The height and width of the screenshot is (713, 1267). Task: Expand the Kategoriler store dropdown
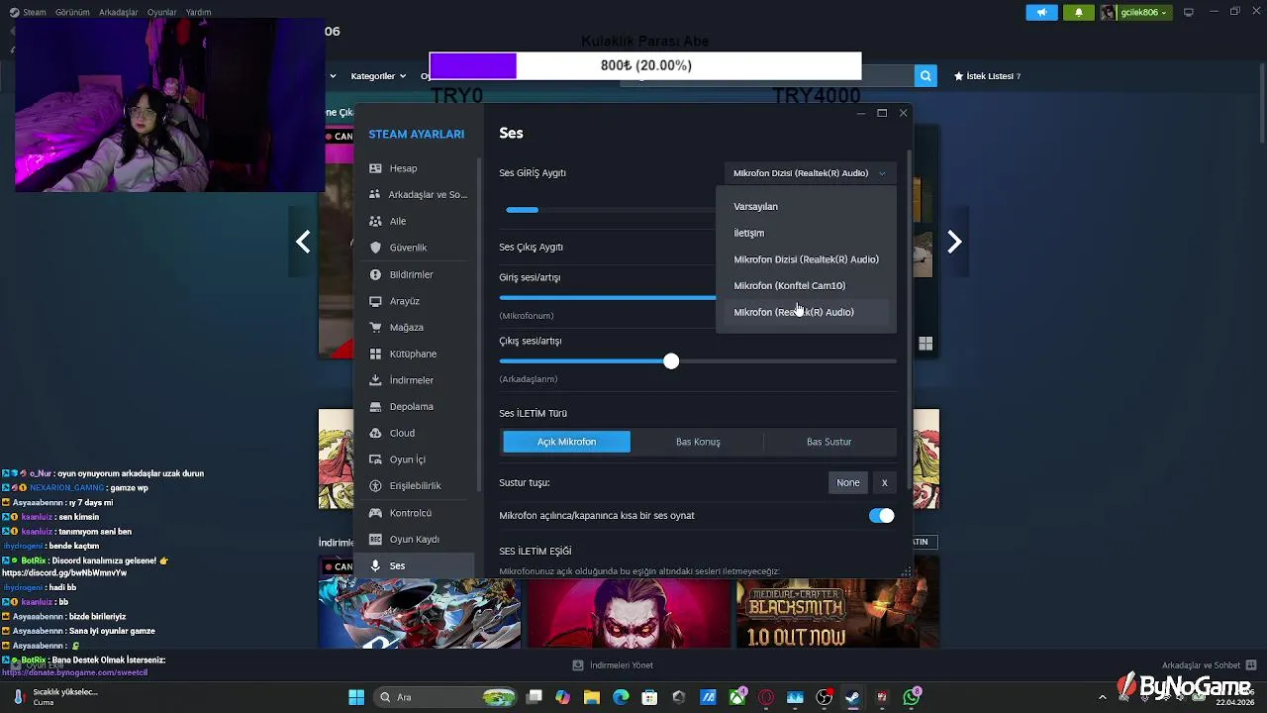(378, 76)
